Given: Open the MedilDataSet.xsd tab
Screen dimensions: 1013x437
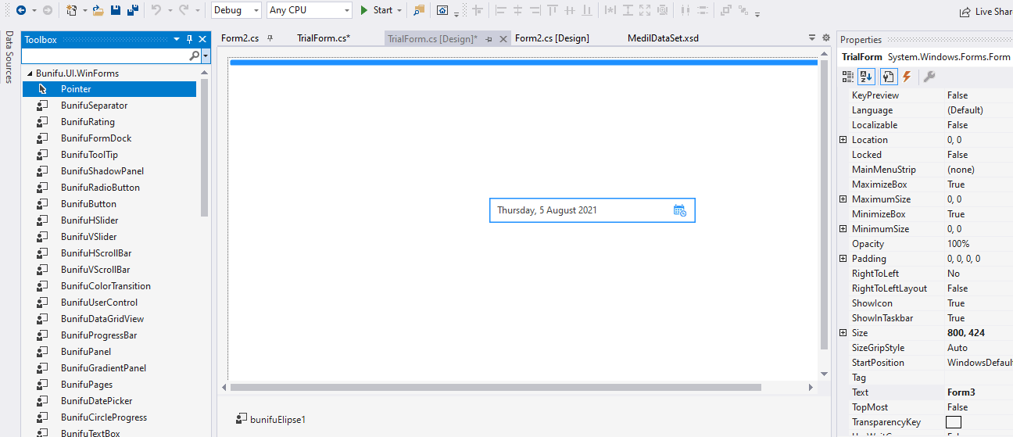Looking at the screenshot, I should [663, 38].
